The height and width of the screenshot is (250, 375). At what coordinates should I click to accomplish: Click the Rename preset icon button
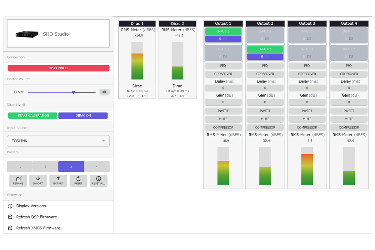point(18,180)
